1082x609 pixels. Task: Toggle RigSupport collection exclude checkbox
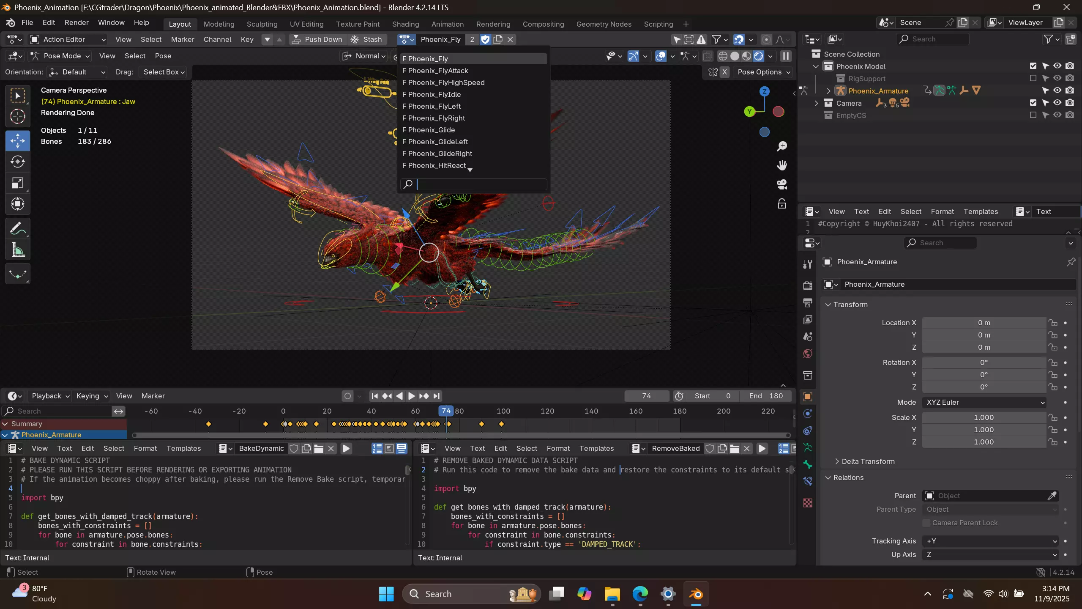tap(1033, 78)
